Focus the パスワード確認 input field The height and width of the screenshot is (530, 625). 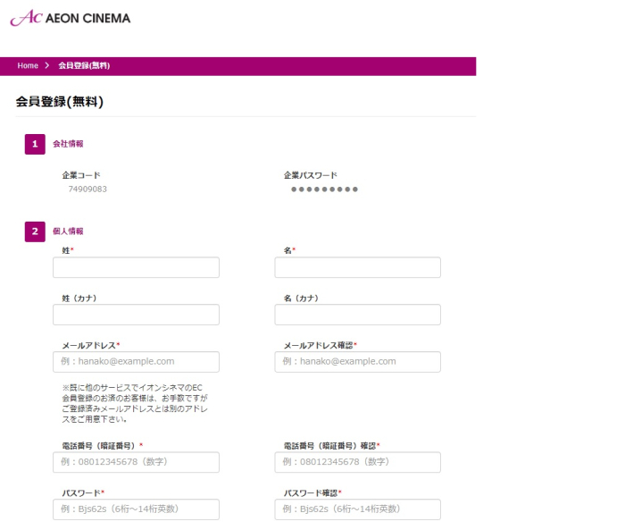357,509
